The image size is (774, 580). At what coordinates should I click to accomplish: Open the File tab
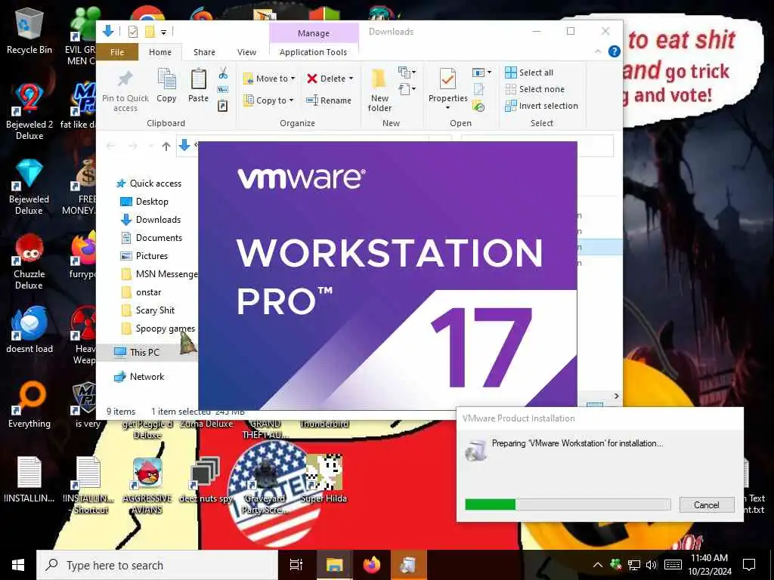117,52
